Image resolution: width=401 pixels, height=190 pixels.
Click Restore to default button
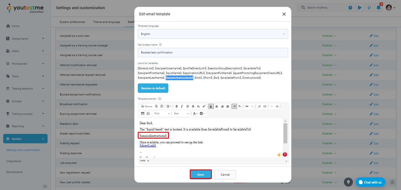point(153,88)
